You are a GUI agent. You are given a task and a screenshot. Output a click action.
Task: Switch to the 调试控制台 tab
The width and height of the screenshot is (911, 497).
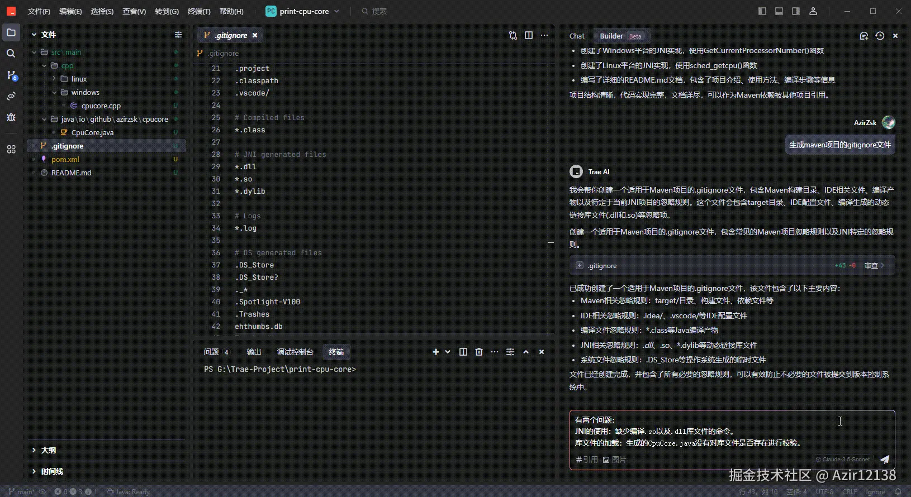tap(295, 352)
